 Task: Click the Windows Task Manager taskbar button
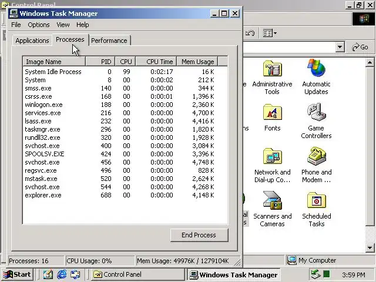coord(234,274)
